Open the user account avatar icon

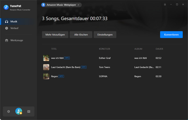(19, 111)
